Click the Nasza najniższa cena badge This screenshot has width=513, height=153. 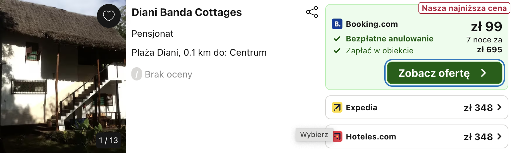(464, 8)
